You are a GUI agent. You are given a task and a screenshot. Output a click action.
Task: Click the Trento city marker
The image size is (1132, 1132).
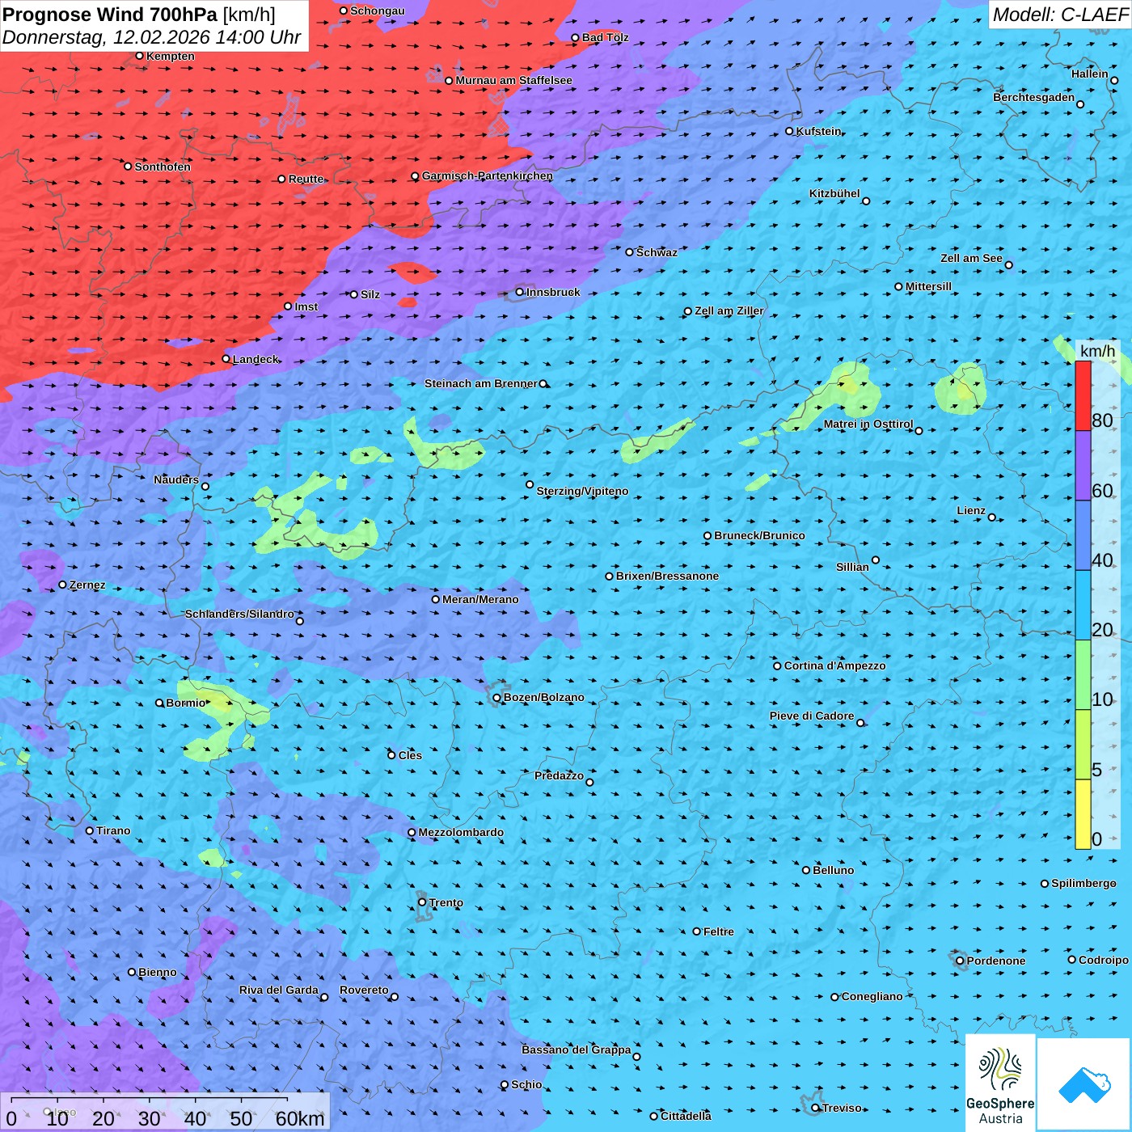pos(422,902)
